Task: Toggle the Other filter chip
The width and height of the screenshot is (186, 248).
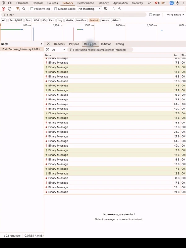Action: [115, 20]
